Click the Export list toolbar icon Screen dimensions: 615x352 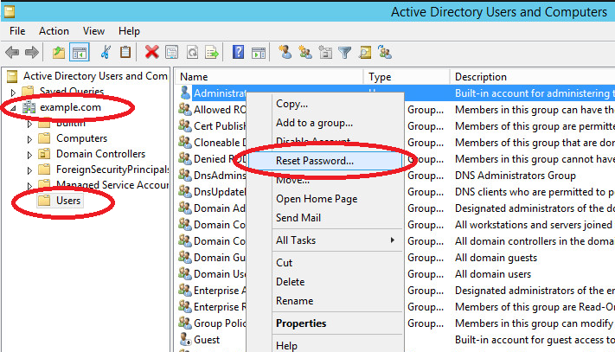(212, 53)
